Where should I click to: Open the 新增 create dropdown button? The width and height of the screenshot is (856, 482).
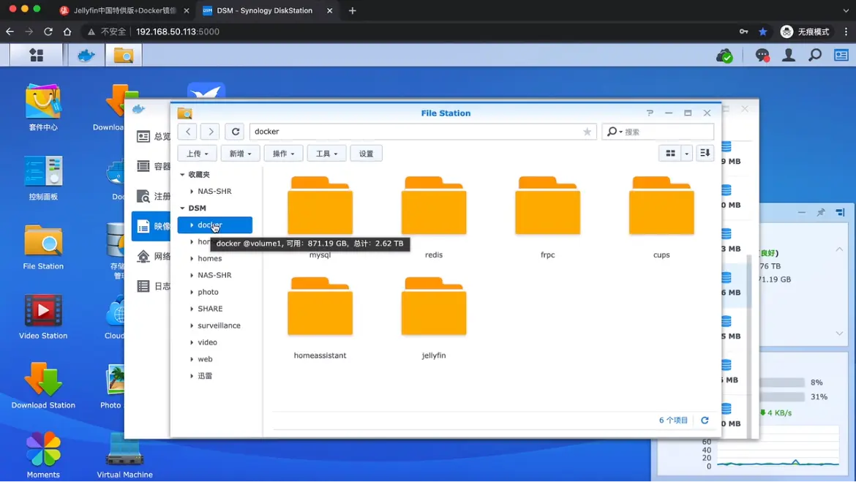[240, 154]
